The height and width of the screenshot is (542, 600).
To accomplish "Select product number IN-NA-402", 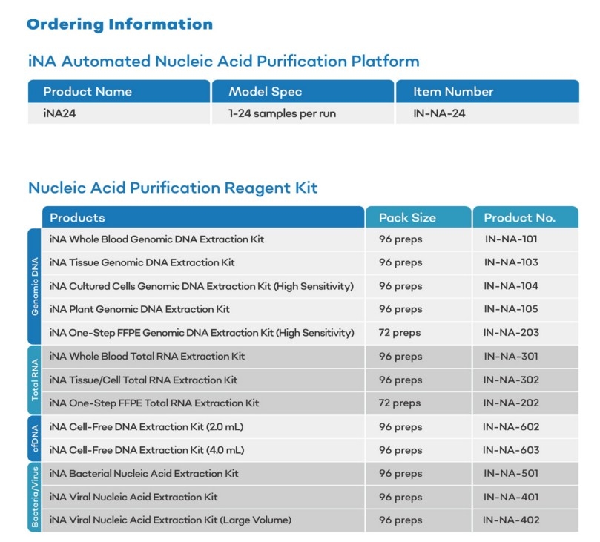I will [511, 520].
